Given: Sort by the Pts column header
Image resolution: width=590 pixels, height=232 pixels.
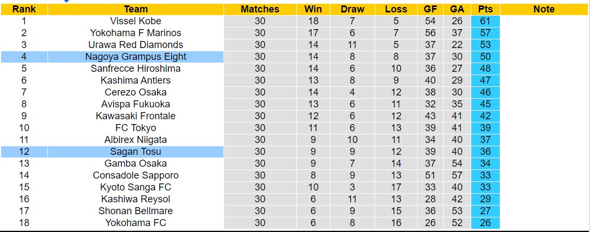Looking at the screenshot, I should point(485,9).
